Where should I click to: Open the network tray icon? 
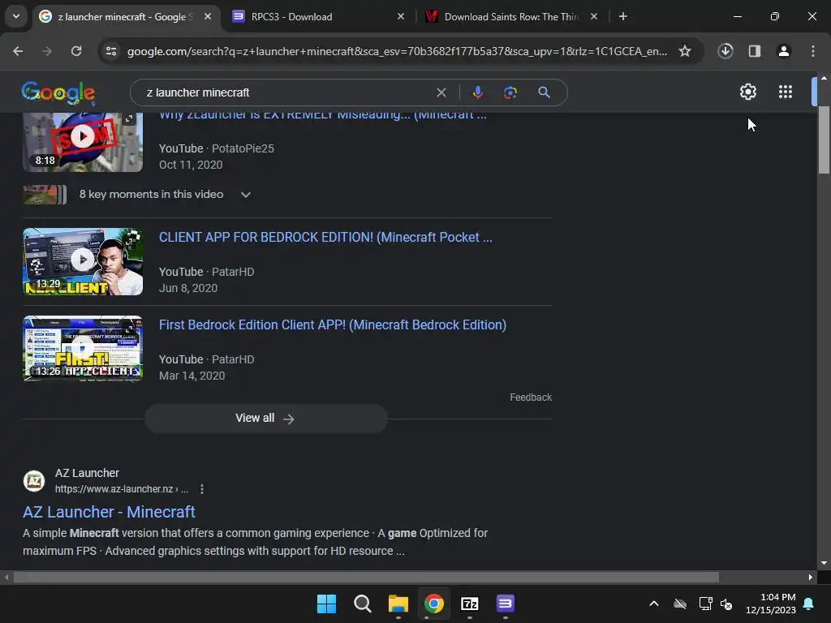coord(705,604)
